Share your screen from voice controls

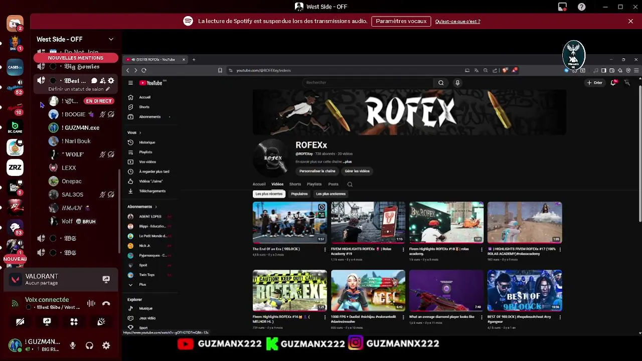click(x=47, y=322)
